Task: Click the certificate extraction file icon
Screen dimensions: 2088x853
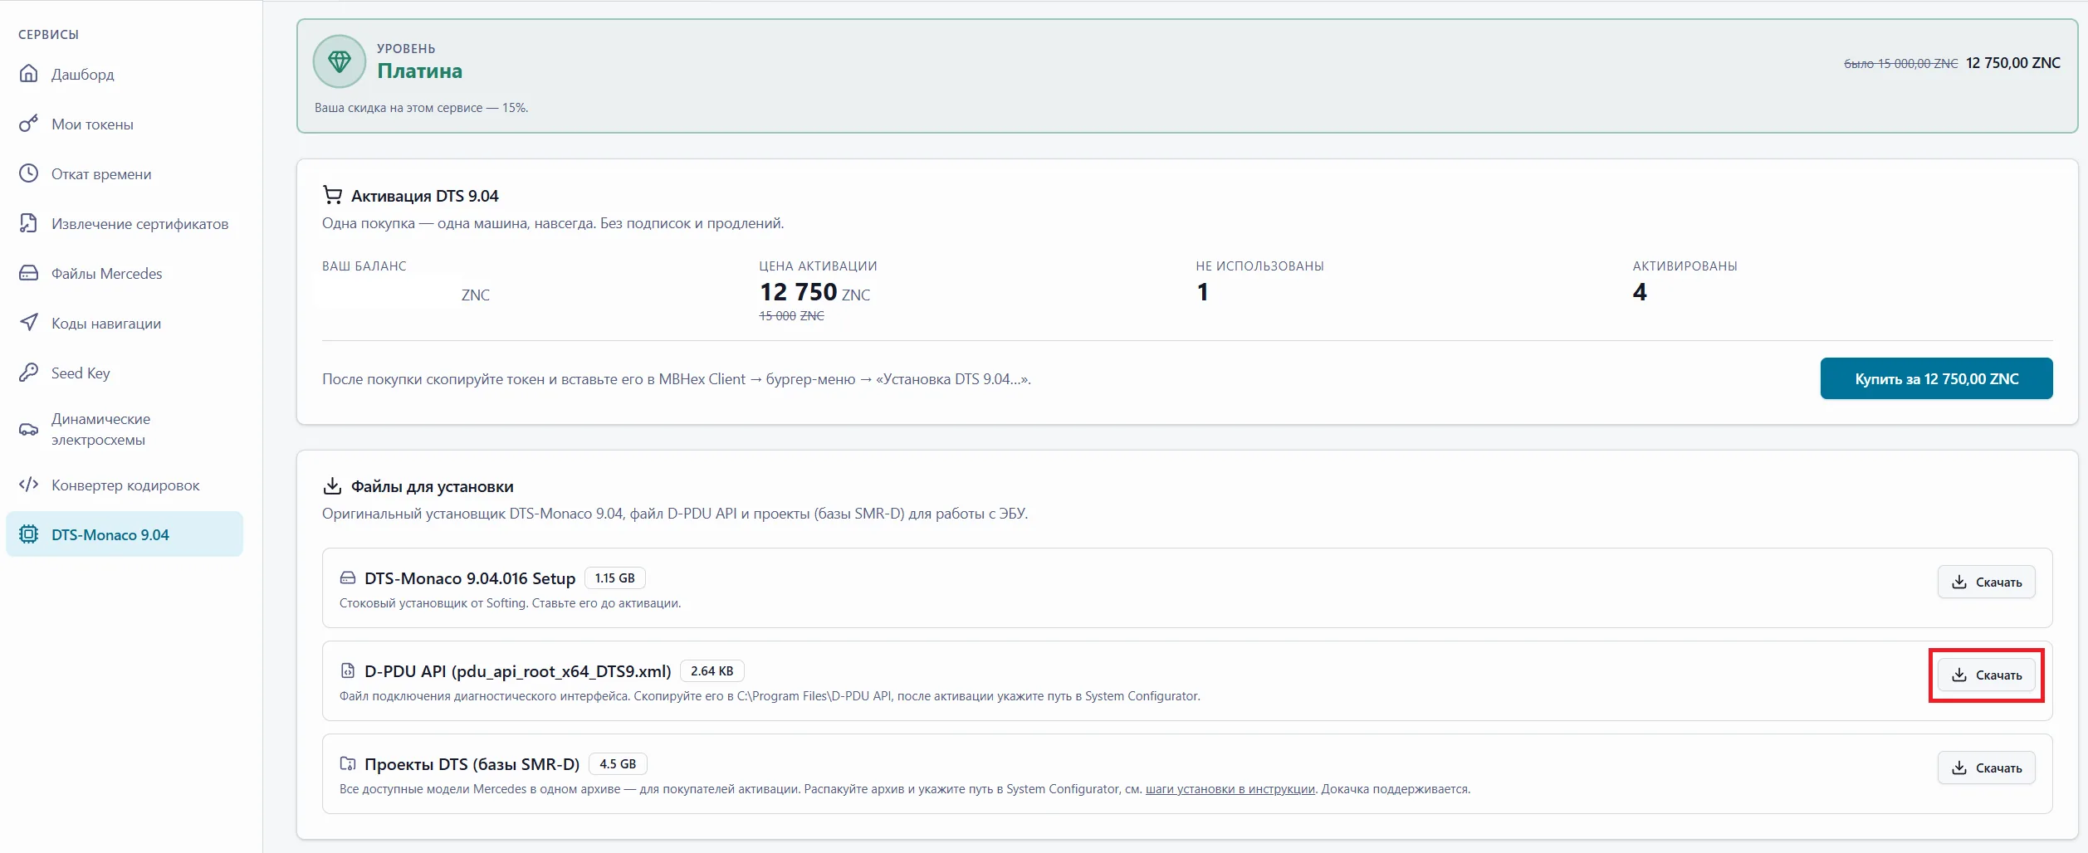Action: click(x=29, y=223)
